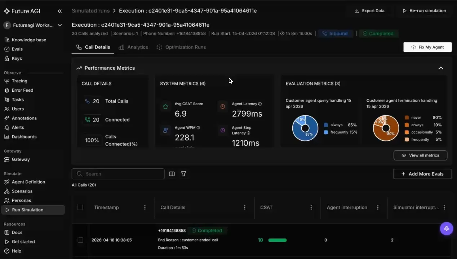This screenshot has height=259, width=457.
Task: Click Avg CSAT Score star icon
Action: click(x=165, y=106)
